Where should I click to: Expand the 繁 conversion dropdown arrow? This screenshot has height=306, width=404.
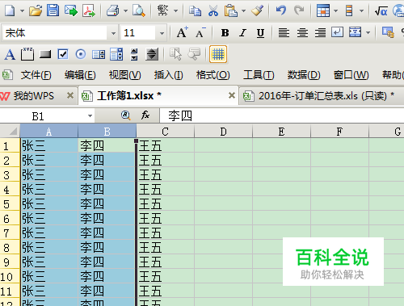tap(175, 11)
